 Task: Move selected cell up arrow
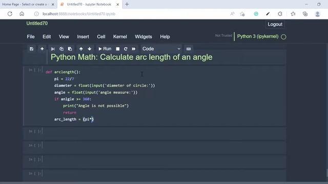pos(81,49)
